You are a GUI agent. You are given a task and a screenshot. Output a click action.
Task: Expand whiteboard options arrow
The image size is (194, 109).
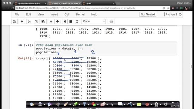point(125,105)
